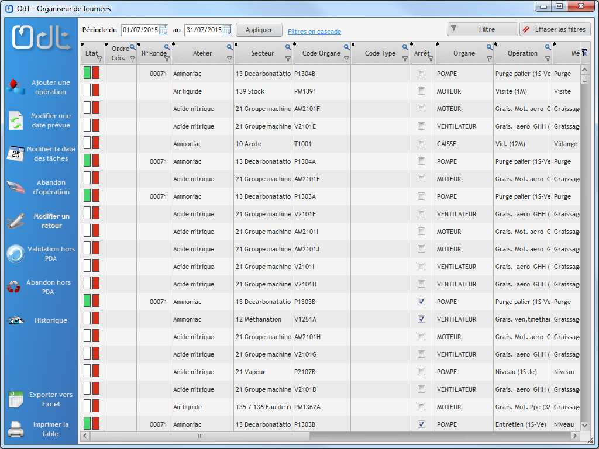Click the Validation hors PDA icon
This screenshot has width=599, height=449.
[15, 254]
